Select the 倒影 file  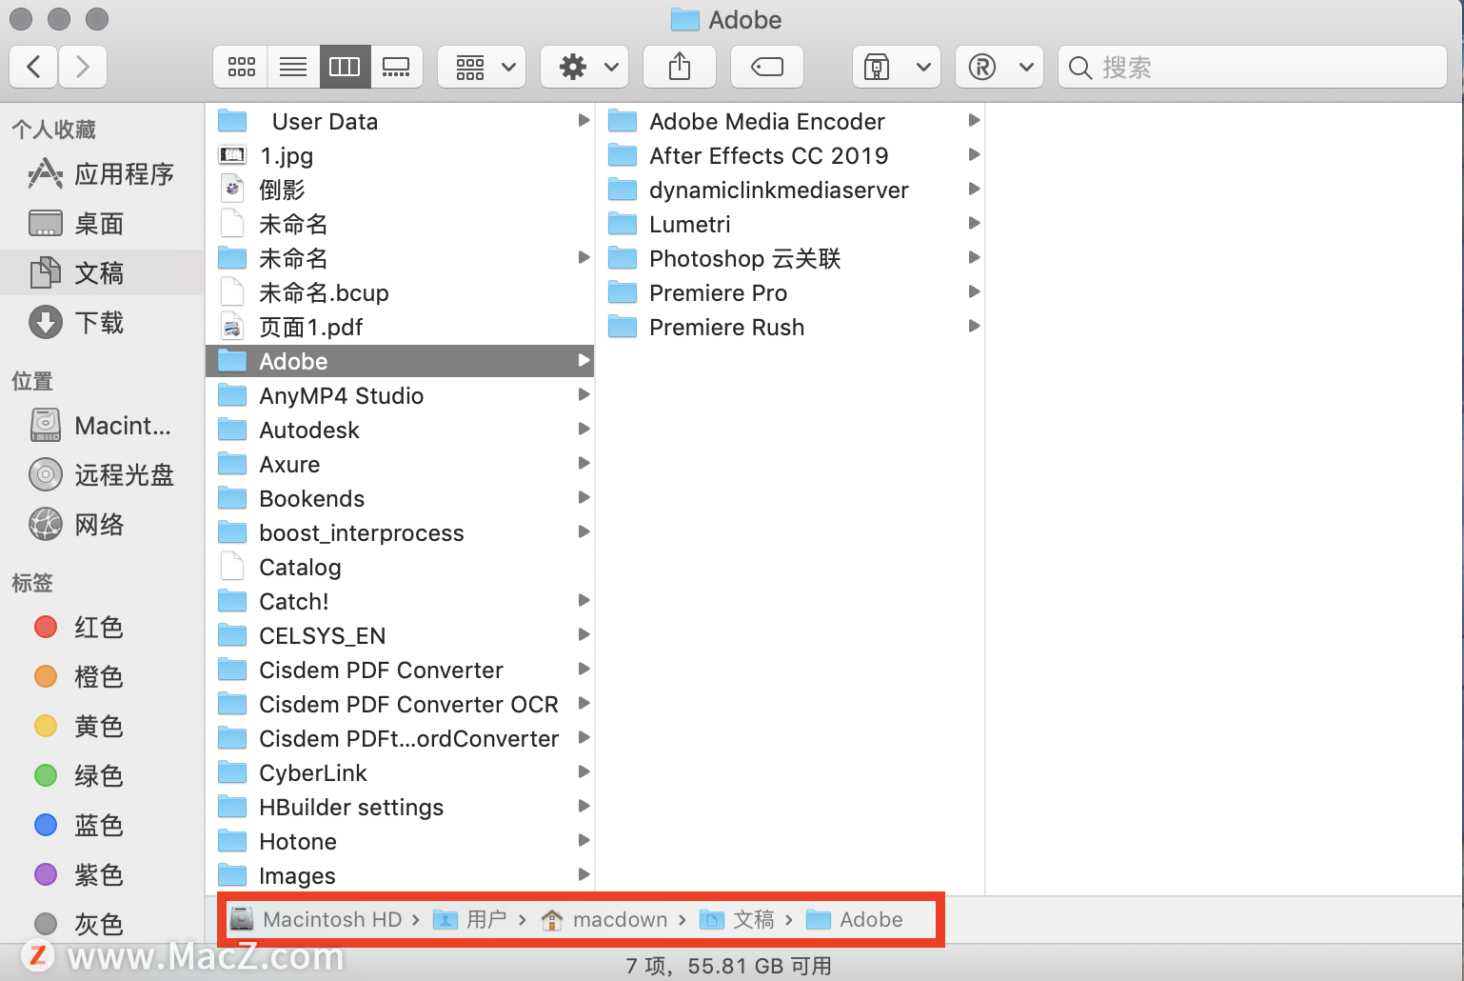400,190
